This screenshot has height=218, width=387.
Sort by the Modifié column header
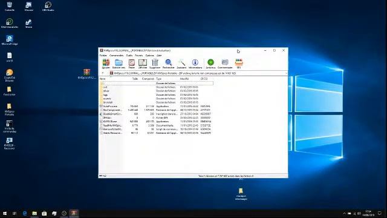[x=184, y=79]
